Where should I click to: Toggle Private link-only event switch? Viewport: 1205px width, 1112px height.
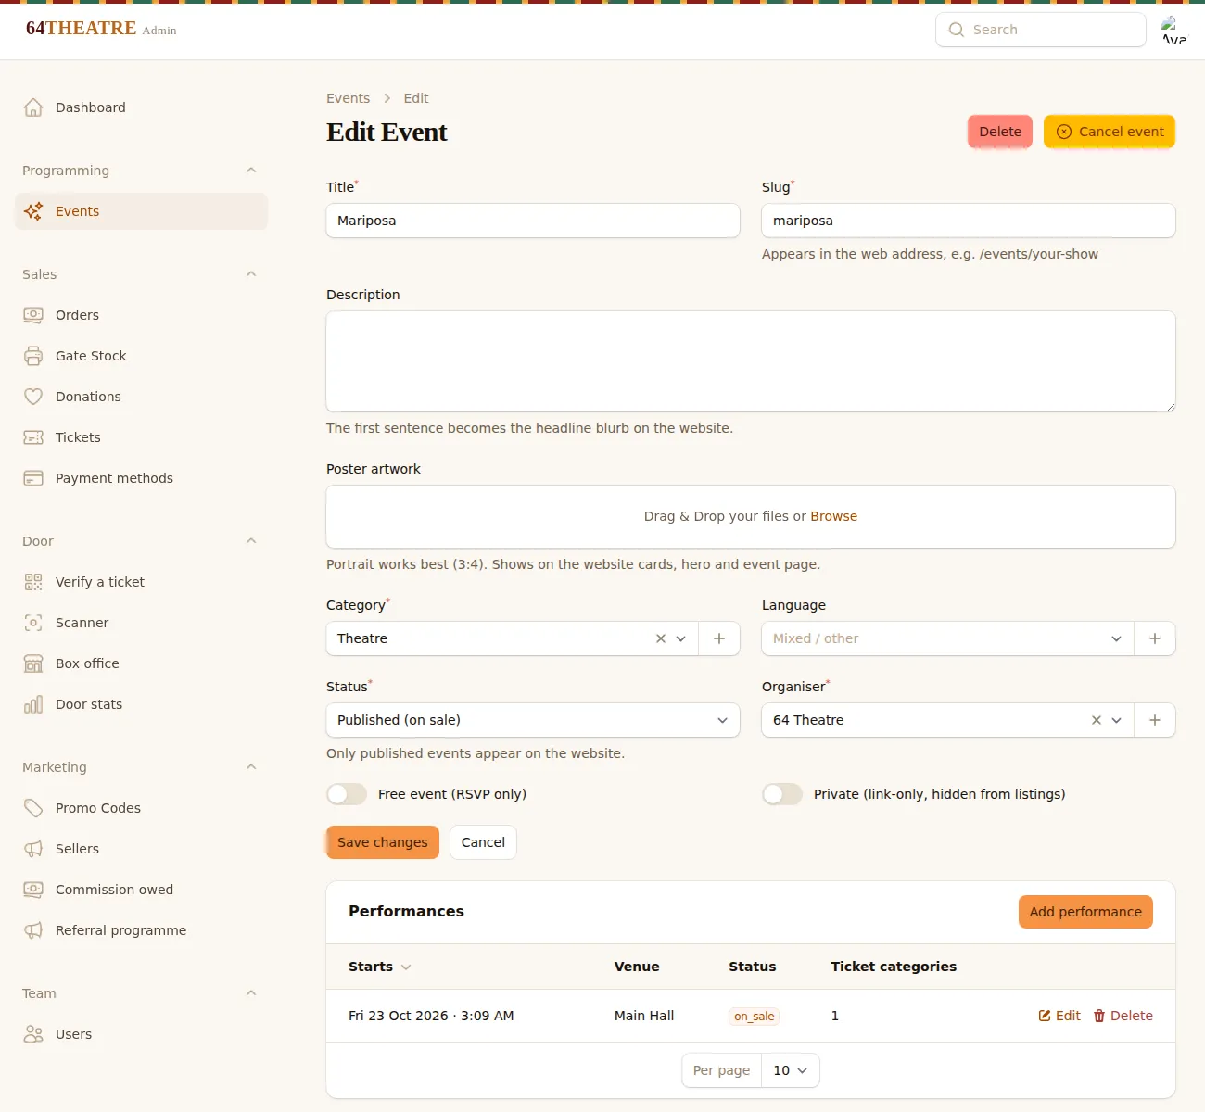(x=782, y=794)
